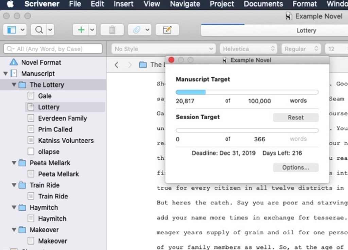Open the Navigate menu
Viewport: 348px width, 250px height.
185,4
